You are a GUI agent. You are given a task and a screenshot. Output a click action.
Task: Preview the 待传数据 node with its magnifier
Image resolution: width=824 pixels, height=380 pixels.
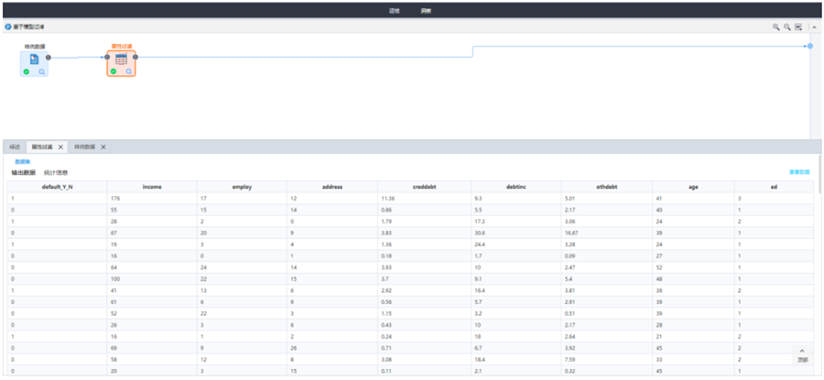coord(41,71)
